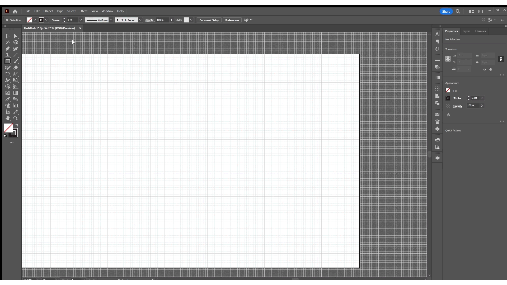Screen dimensions: 507x285
Task: Select the Eyedropper tool
Action: coord(7,99)
